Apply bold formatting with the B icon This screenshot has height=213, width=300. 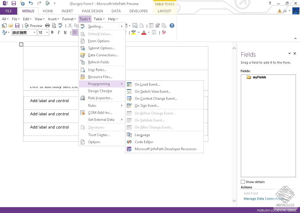coord(52,32)
